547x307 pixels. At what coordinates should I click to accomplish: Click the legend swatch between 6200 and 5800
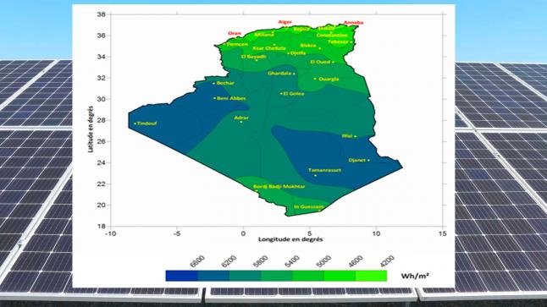point(245,276)
